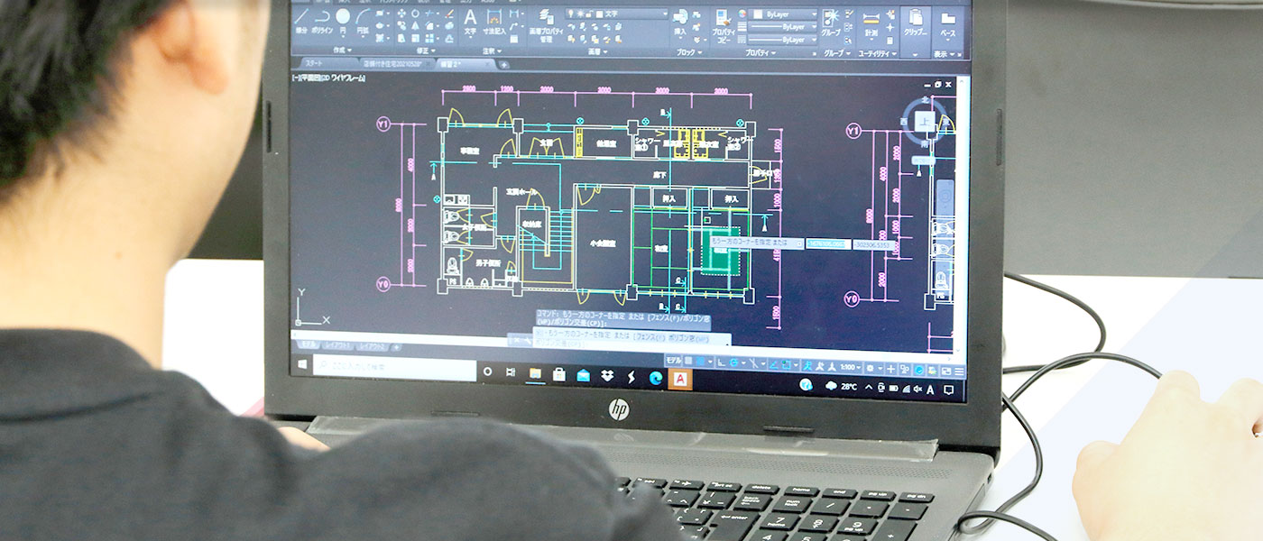Toggle freeze sun icon for 文字 layer

pos(578,14)
